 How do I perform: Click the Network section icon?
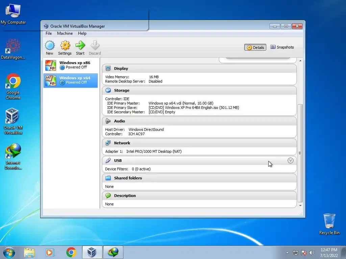(x=108, y=143)
